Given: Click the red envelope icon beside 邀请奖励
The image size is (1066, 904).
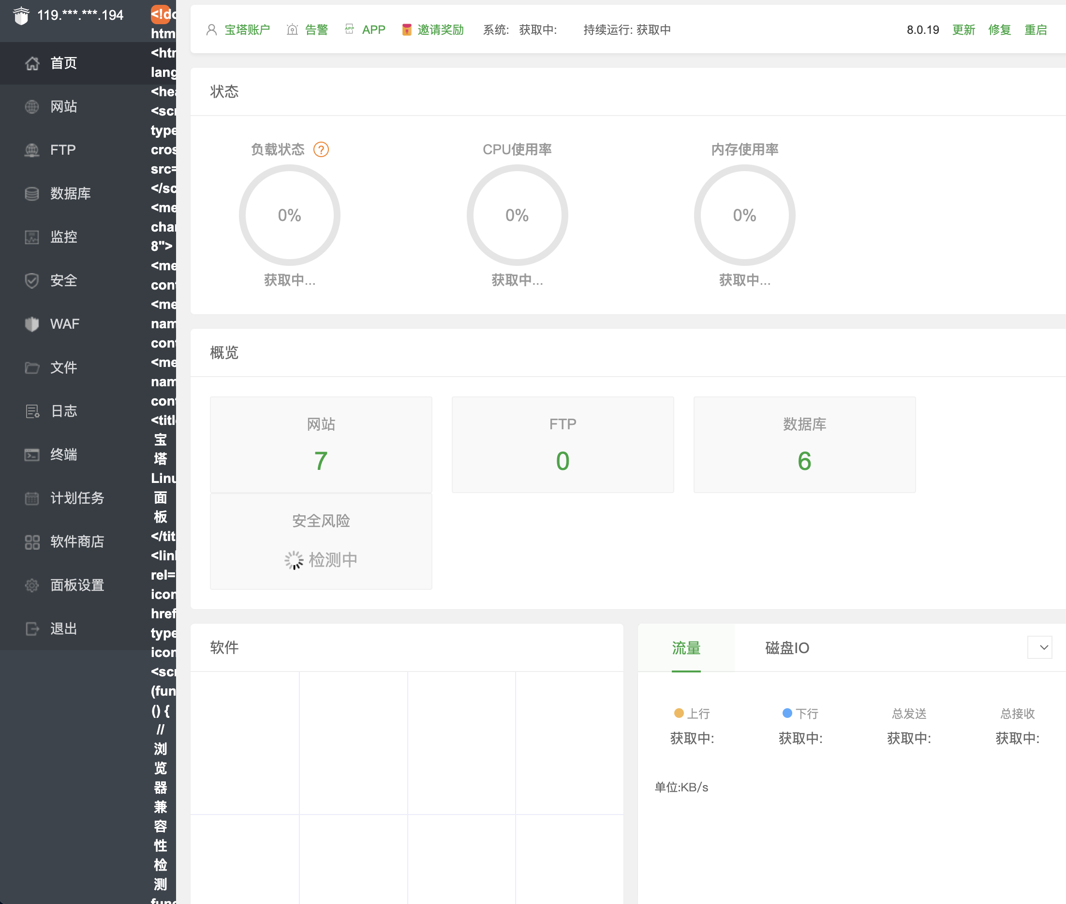Looking at the screenshot, I should tap(407, 29).
